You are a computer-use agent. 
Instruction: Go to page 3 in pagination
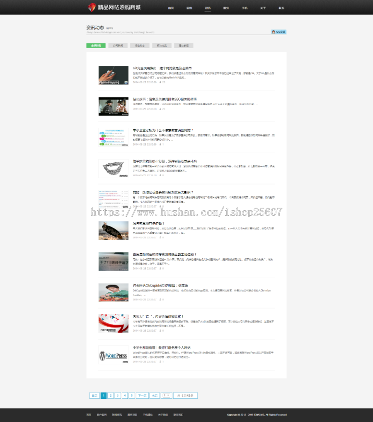point(118,395)
